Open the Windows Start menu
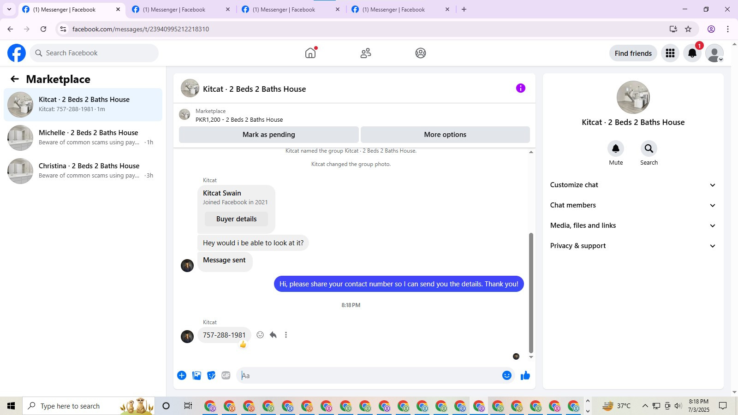Viewport: 738px width, 415px height. click(11, 406)
